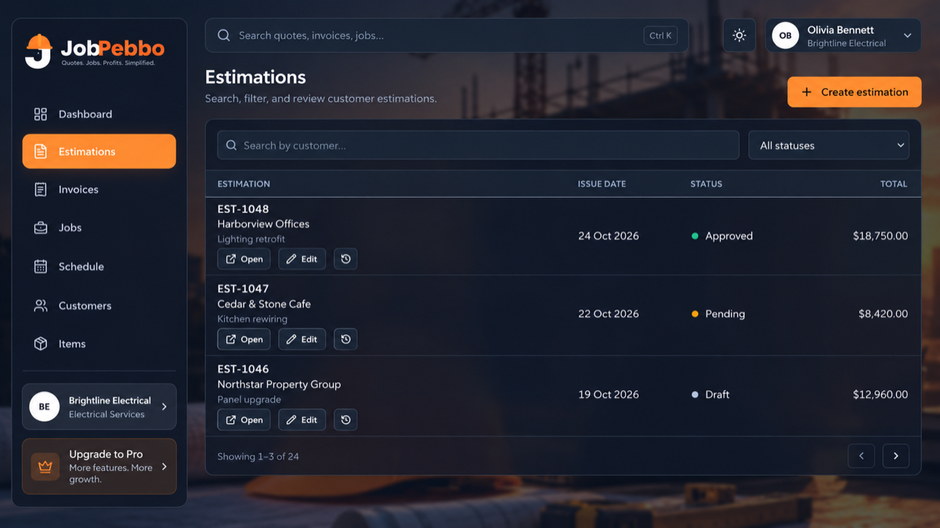
Task: Open the Upgrade to Pro chevron
Action: [164, 467]
